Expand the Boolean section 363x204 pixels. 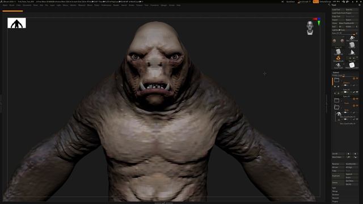(336, 195)
